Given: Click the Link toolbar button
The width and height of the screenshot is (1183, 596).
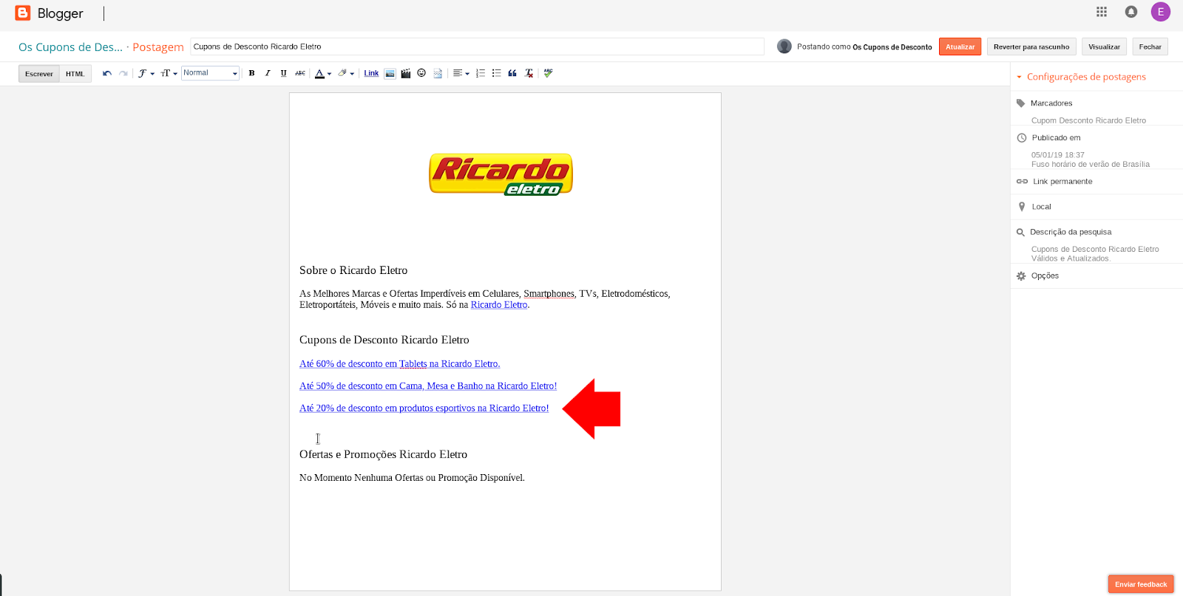Looking at the screenshot, I should [371, 73].
